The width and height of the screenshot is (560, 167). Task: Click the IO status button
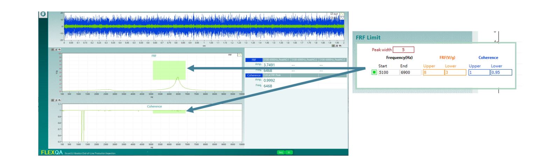point(289,152)
